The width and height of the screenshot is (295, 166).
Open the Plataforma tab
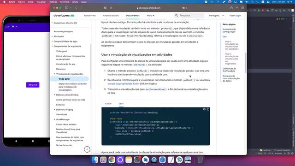90,15
